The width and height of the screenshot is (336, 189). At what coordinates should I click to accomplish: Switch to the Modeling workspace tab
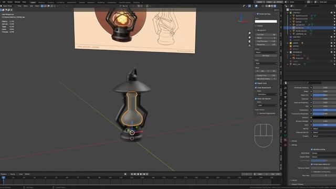(x=41, y=2)
